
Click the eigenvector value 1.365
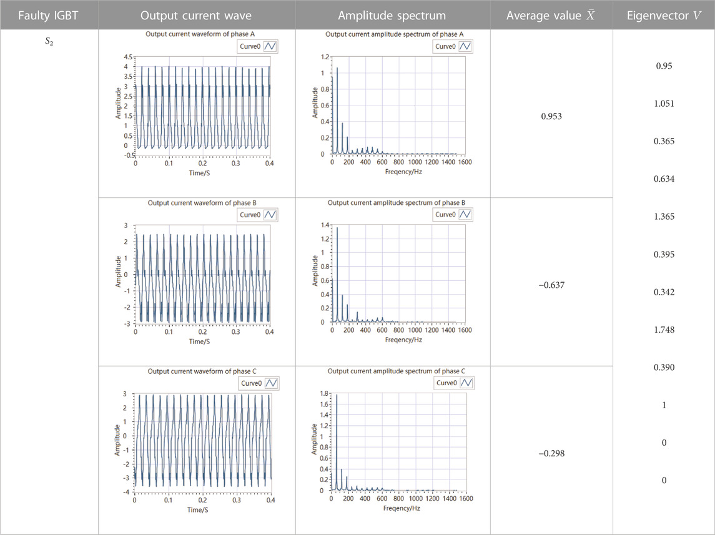click(664, 217)
